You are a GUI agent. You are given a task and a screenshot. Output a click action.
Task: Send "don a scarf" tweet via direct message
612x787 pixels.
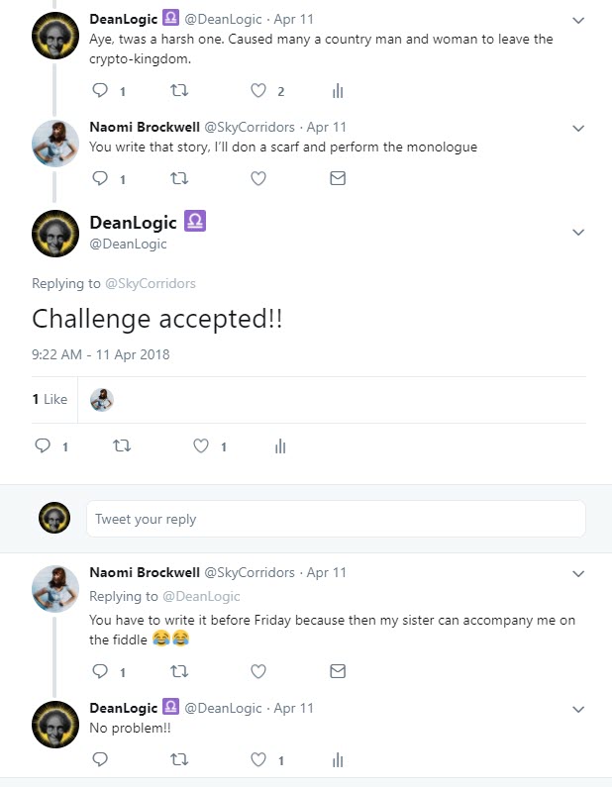pyautogui.click(x=338, y=179)
